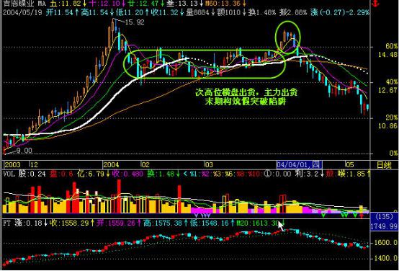Viewport: 399px width, 271px height.
Task: Select the MA indicator label beside stock name
Action: click(x=42, y=4)
